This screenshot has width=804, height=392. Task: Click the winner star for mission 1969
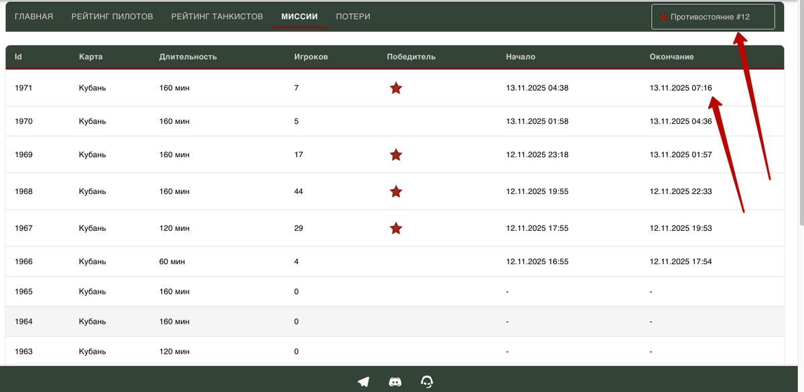click(396, 155)
